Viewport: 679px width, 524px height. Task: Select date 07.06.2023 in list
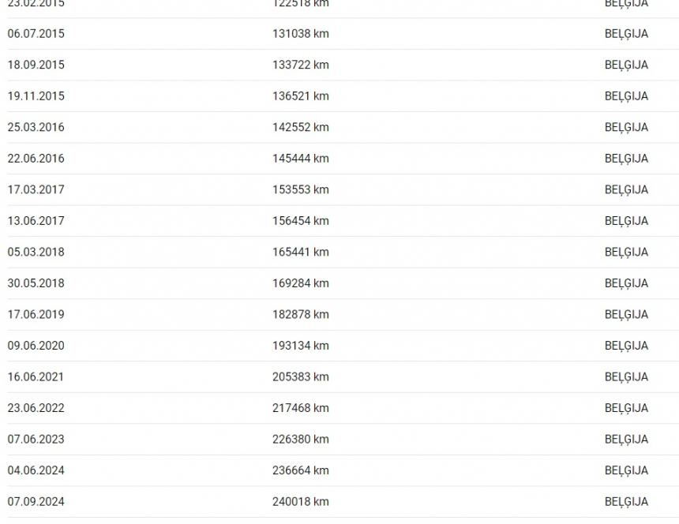click(36, 440)
